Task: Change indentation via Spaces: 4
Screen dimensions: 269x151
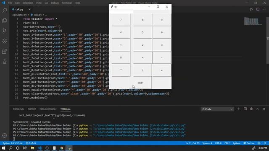Action: 207,143
